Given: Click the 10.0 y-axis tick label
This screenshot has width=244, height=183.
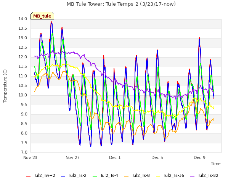Looking at the screenshot, I should tap(23, 95).
